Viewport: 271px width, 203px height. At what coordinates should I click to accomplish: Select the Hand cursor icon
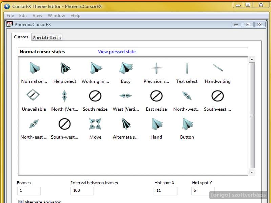(157, 124)
